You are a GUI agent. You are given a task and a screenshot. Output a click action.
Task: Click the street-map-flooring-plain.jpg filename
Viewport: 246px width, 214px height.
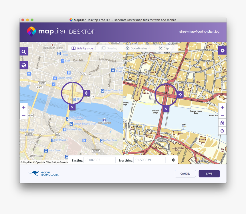click(199, 31)
